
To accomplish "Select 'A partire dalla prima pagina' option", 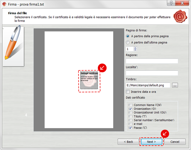I will point(128,36).
